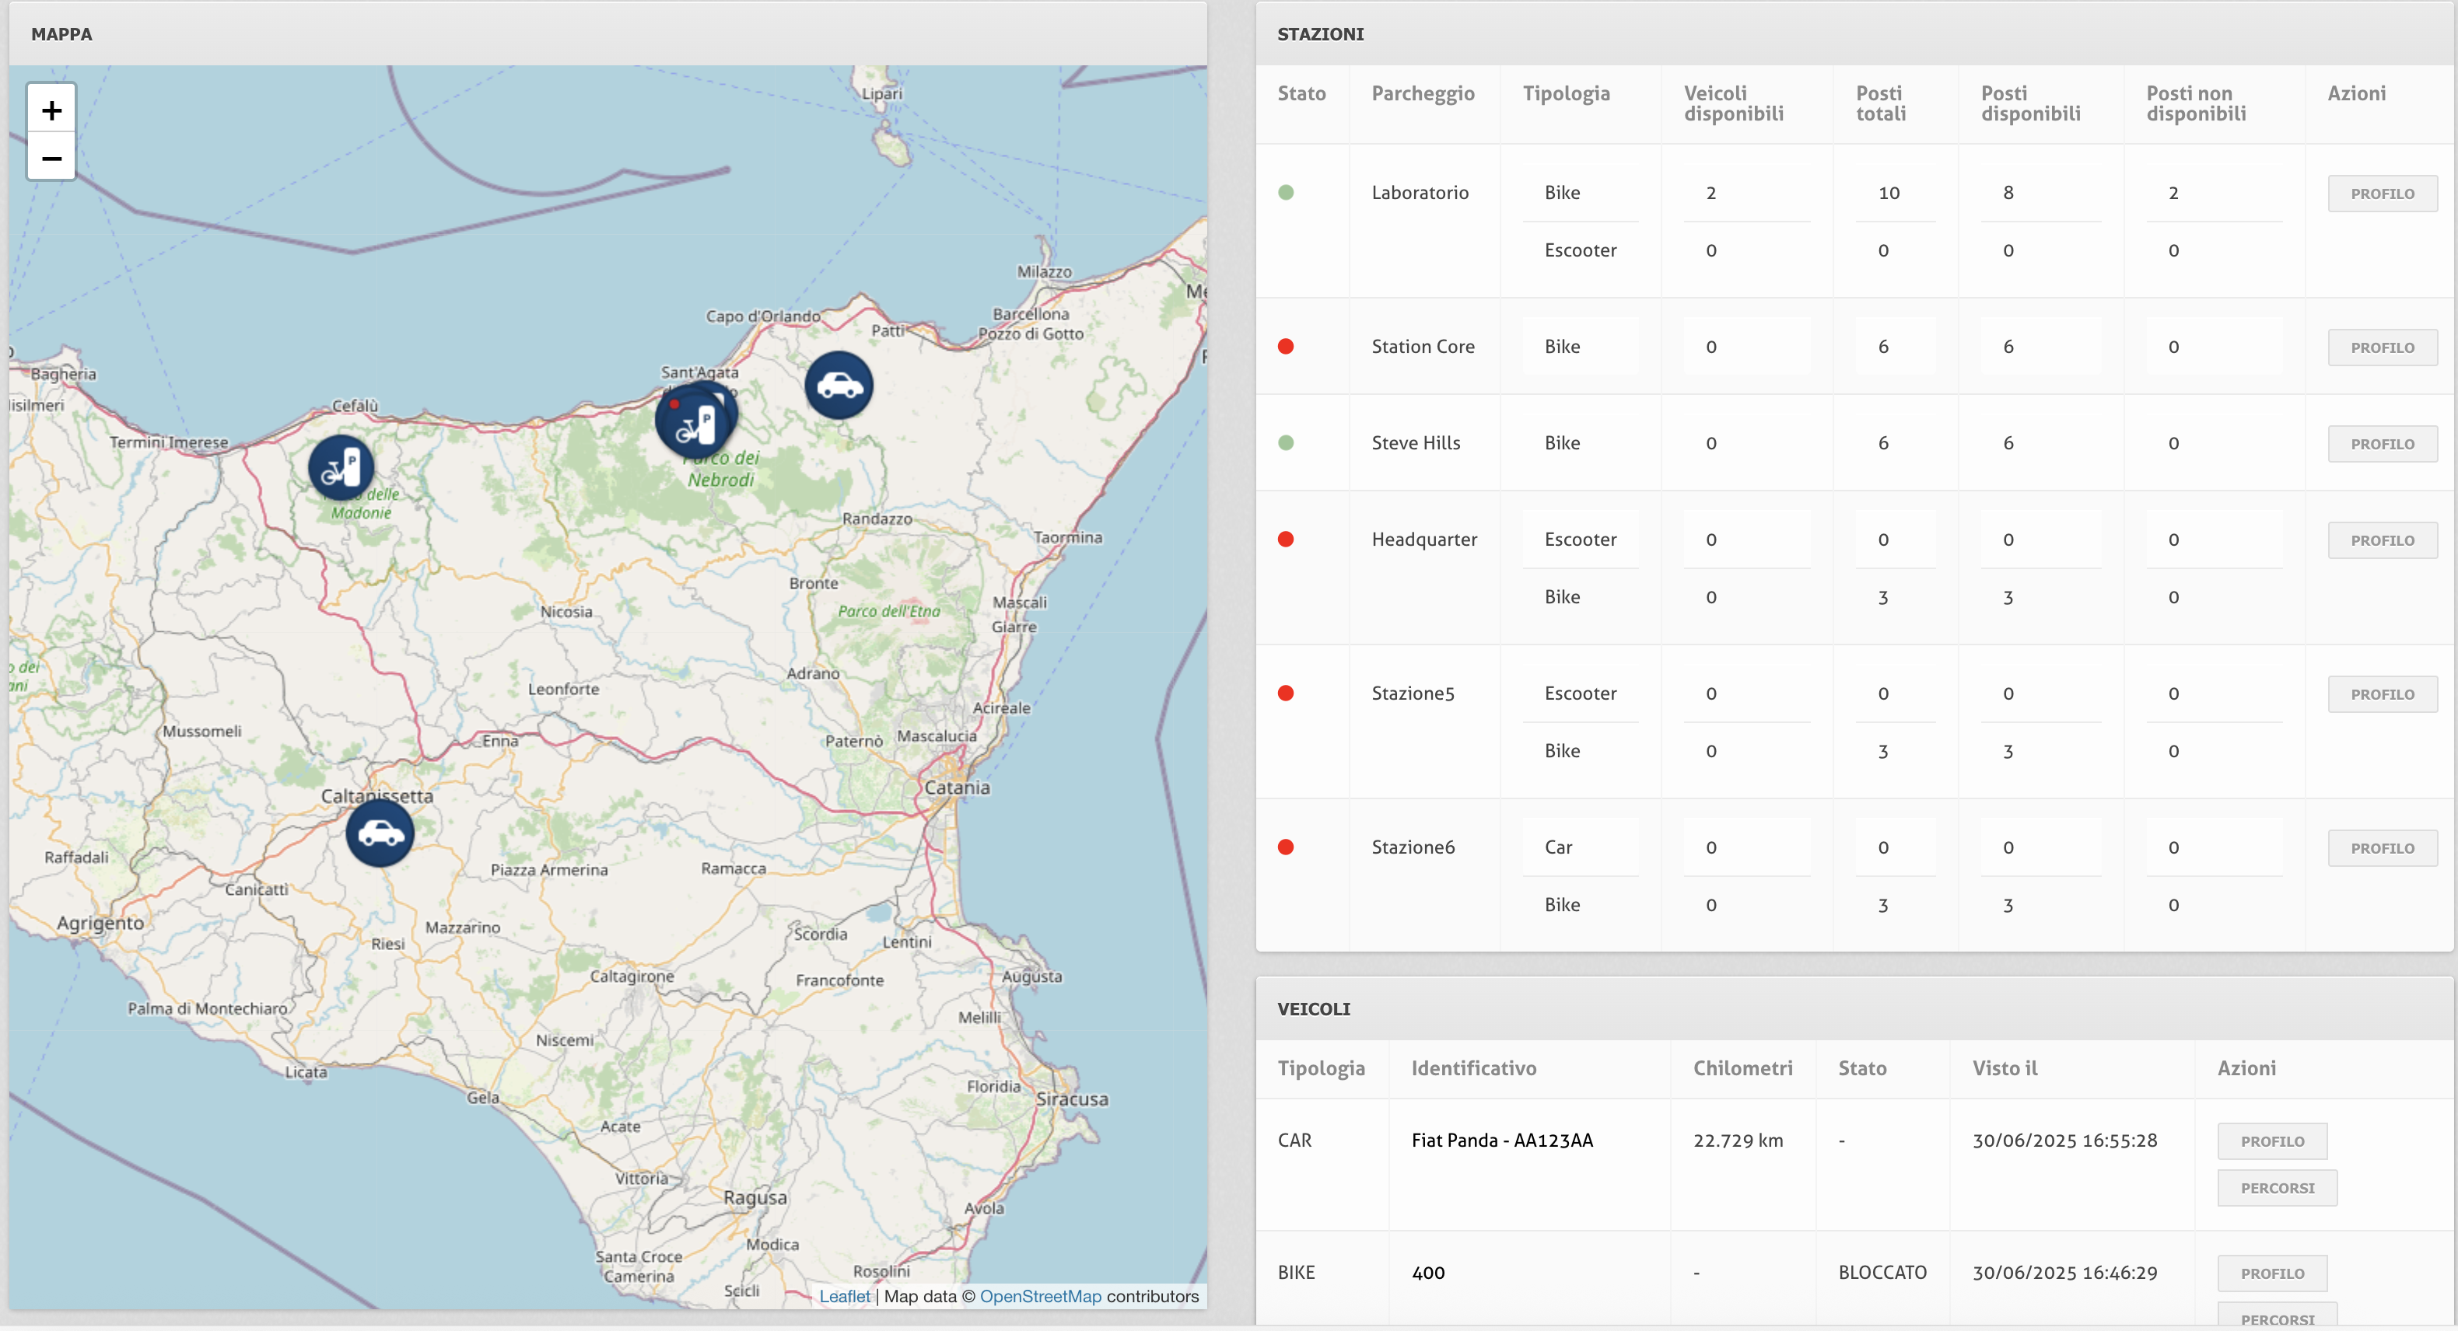
Task: Click the 30/06/2025 16:55:28 timestamp
Action: (2064, 1141)
